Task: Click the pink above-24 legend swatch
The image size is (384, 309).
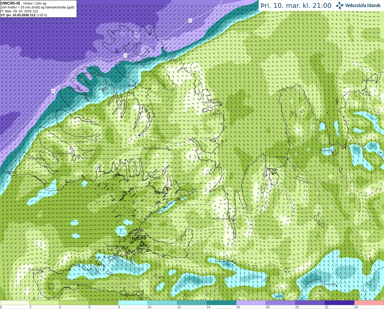Action: click(369, 303)
